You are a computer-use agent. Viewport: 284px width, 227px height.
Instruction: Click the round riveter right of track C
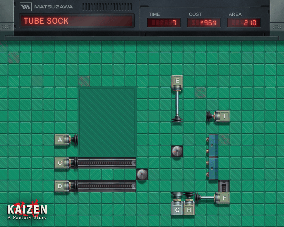pos(142,174)
